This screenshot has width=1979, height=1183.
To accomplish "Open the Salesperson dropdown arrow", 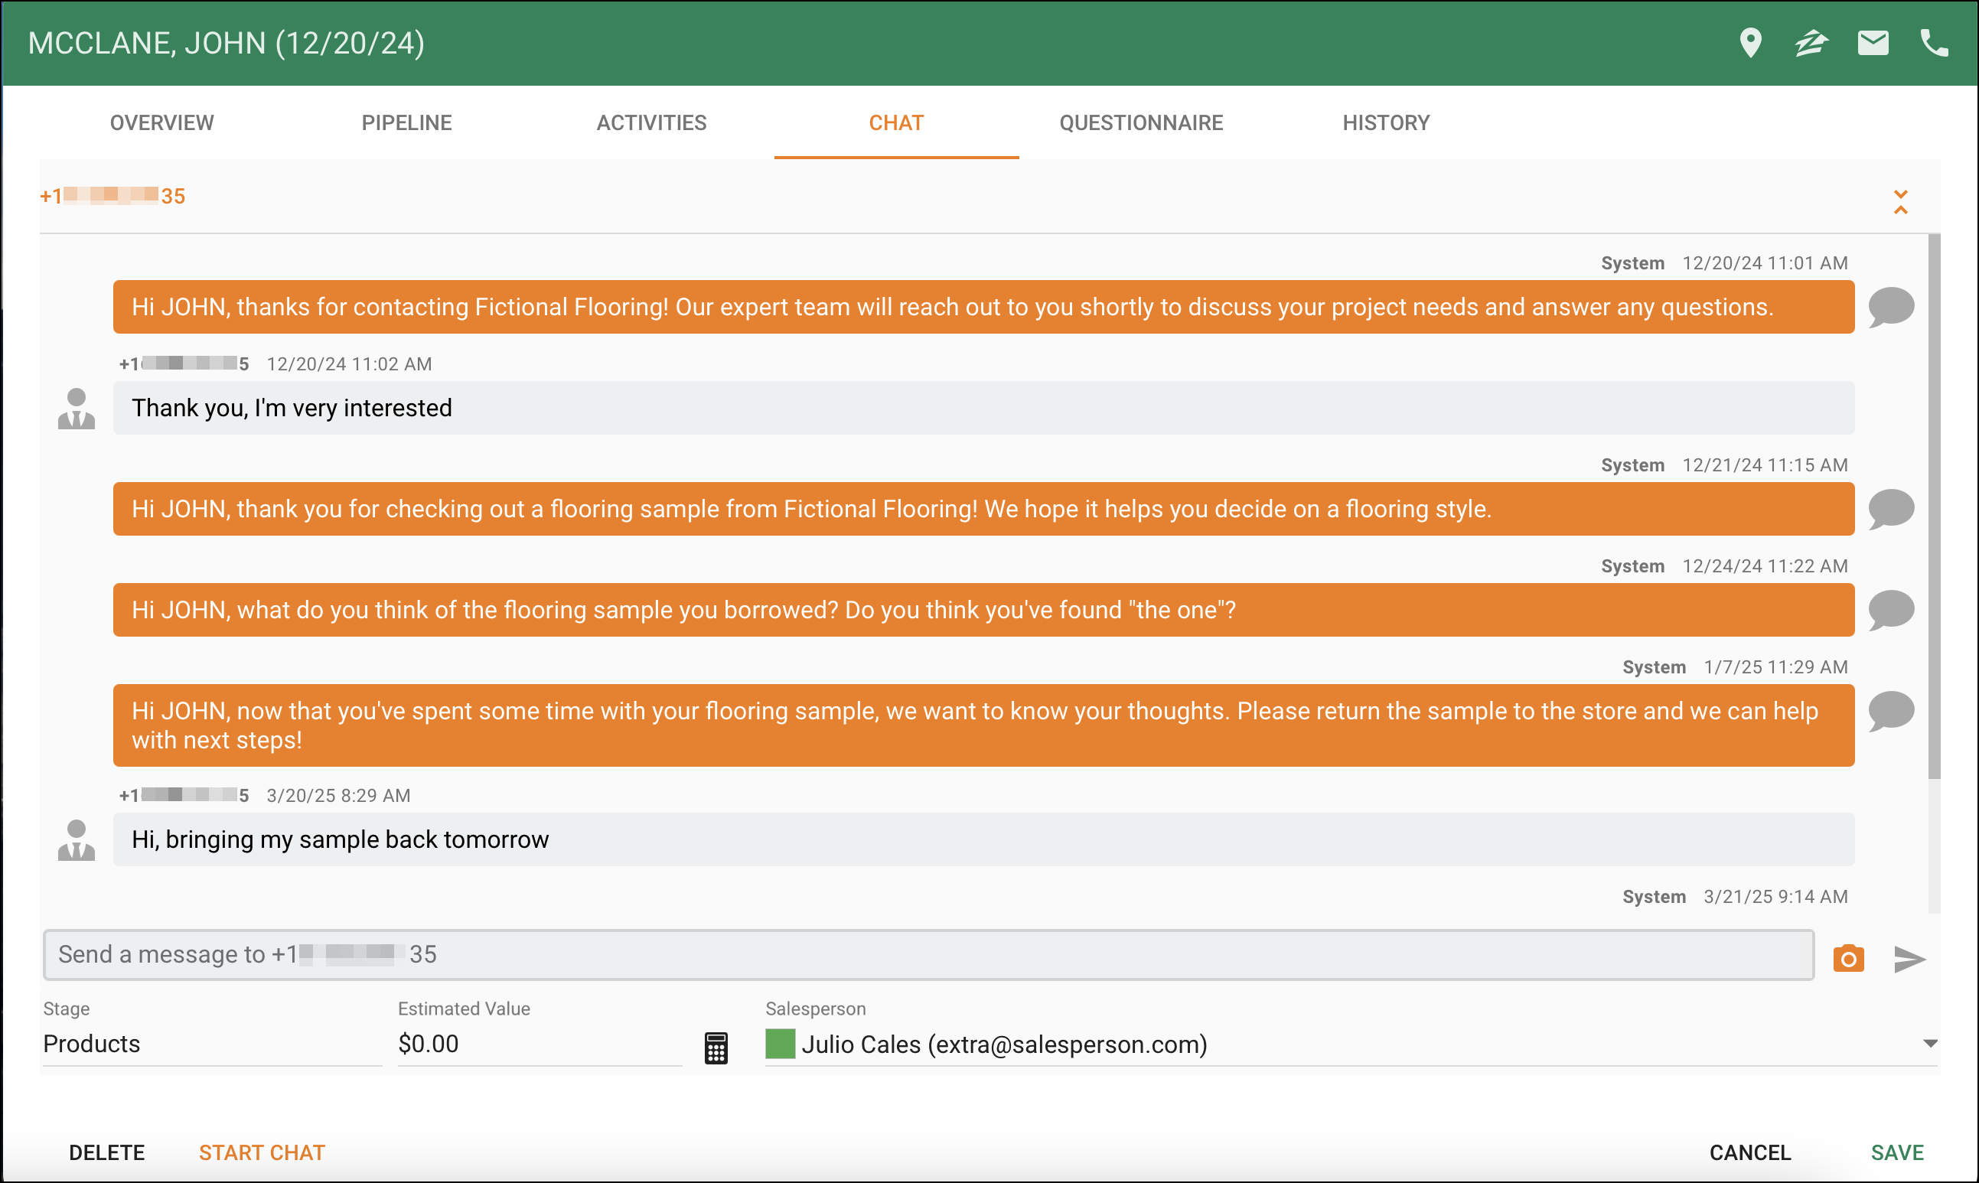I will [x=1929, y=1044].
